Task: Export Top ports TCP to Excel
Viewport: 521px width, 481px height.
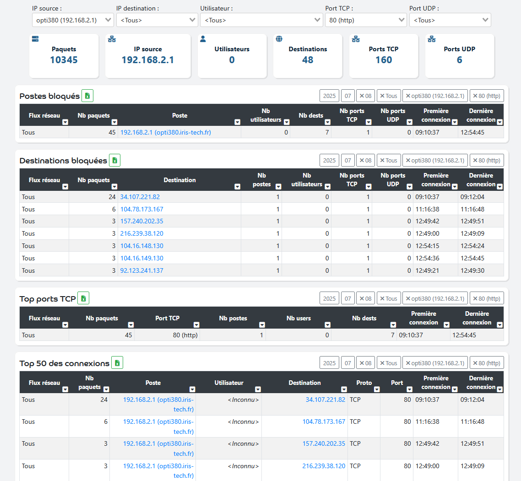Action: [83, 298]
